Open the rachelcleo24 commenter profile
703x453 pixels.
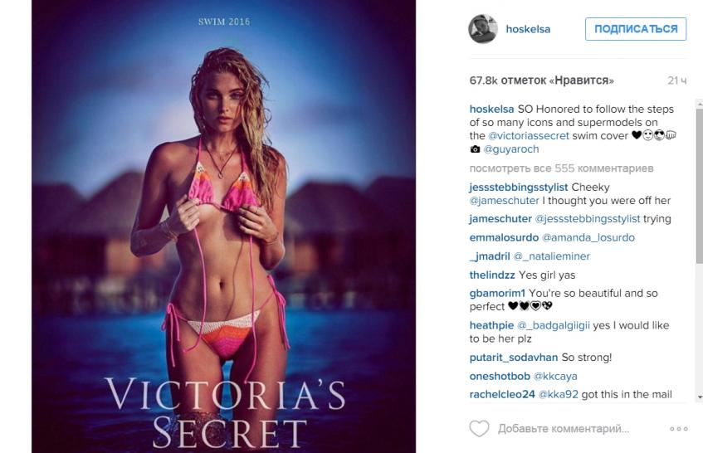501,394
